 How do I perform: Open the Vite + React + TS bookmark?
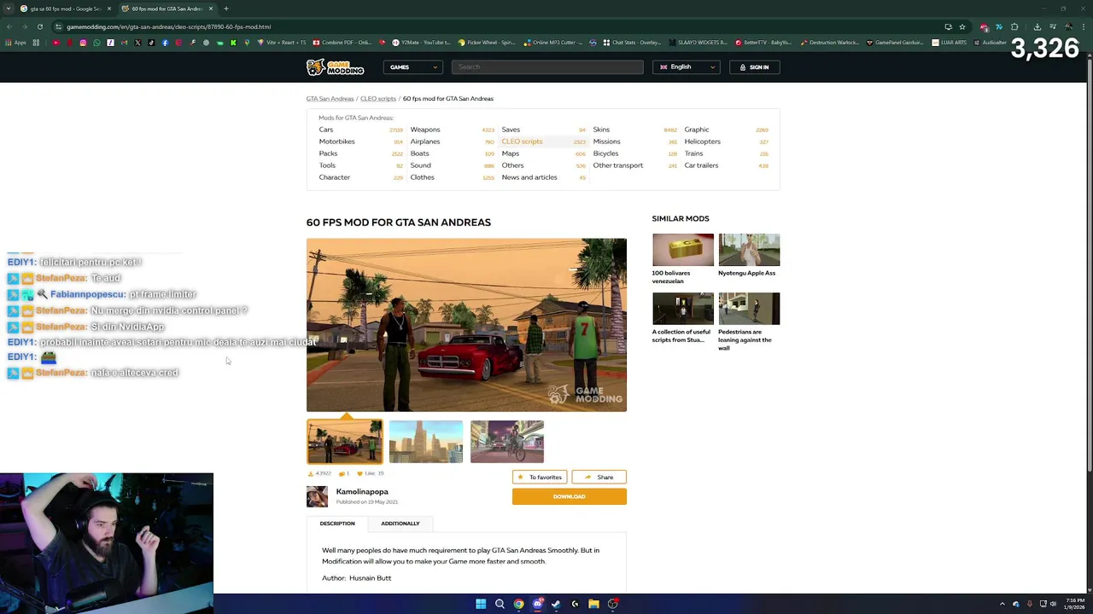[x=282, y=43]
